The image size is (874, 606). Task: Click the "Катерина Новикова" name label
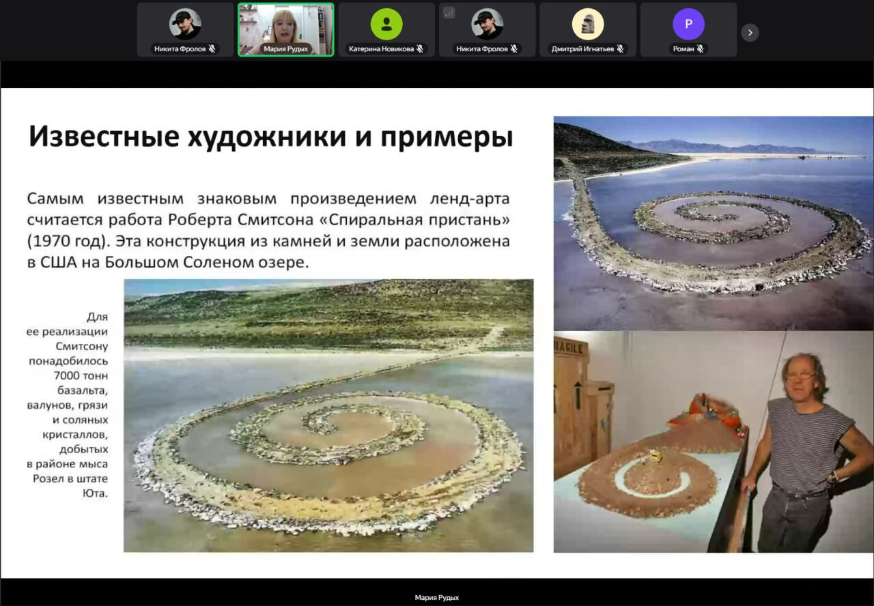(381, 49)
